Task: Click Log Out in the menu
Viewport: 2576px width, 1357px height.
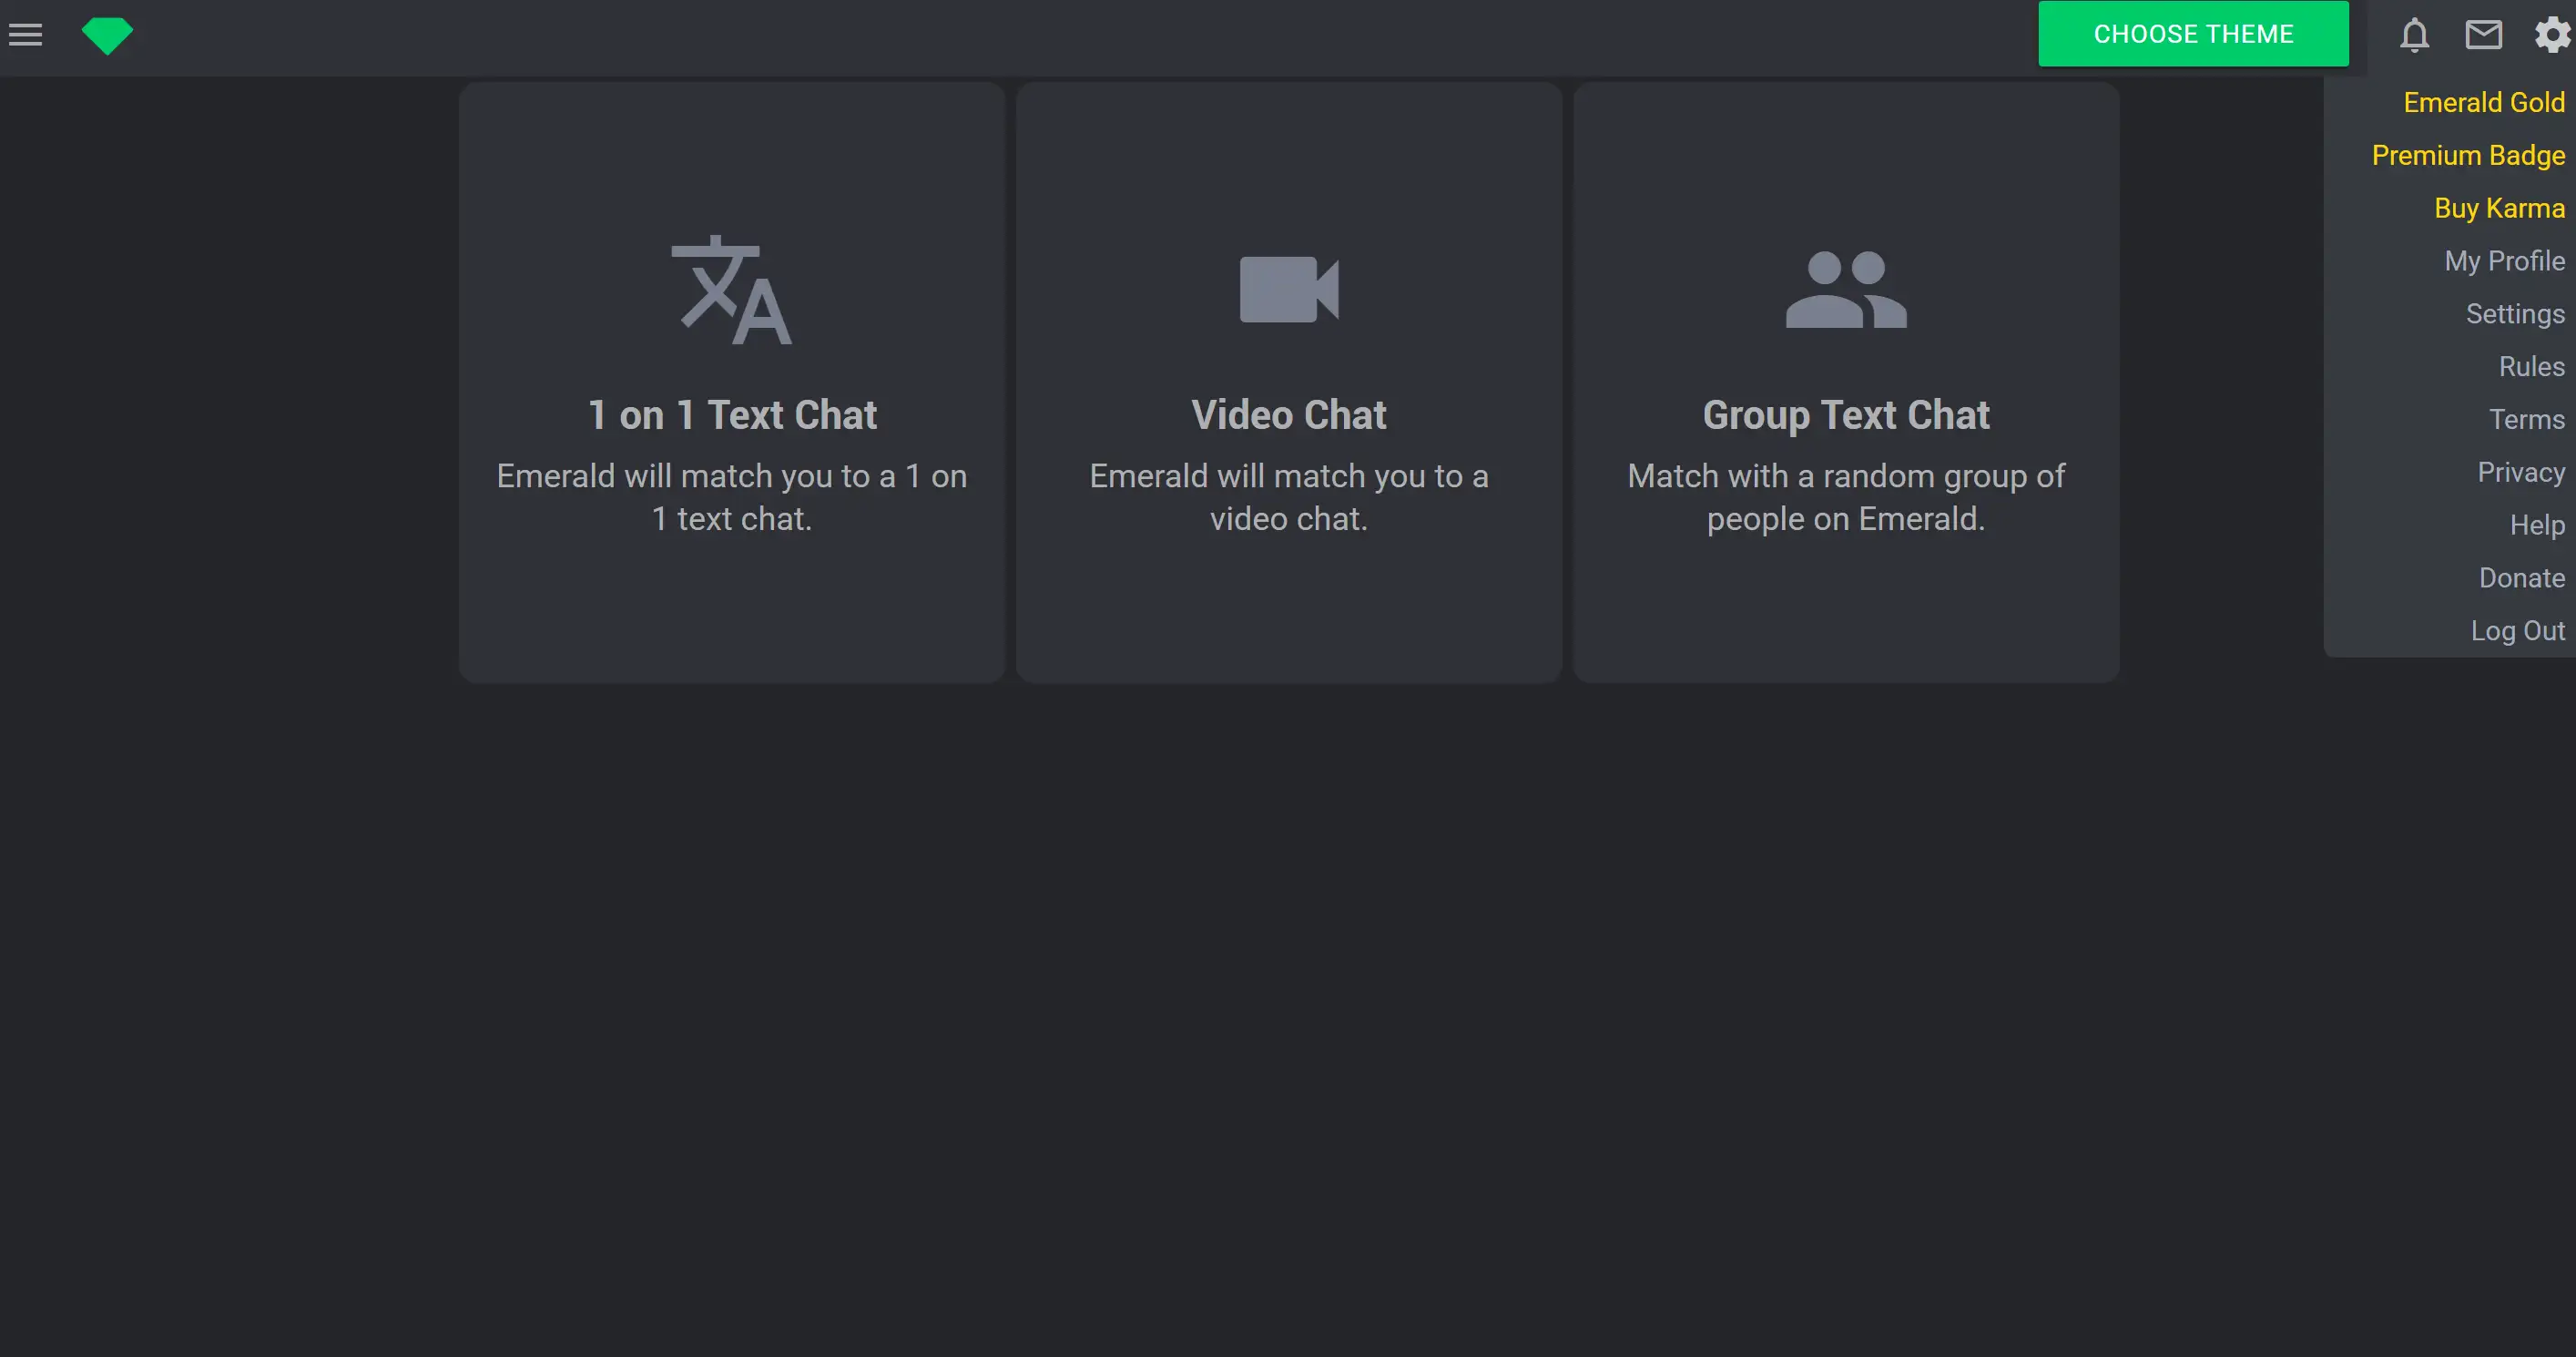Action: tap(2517, 631)
